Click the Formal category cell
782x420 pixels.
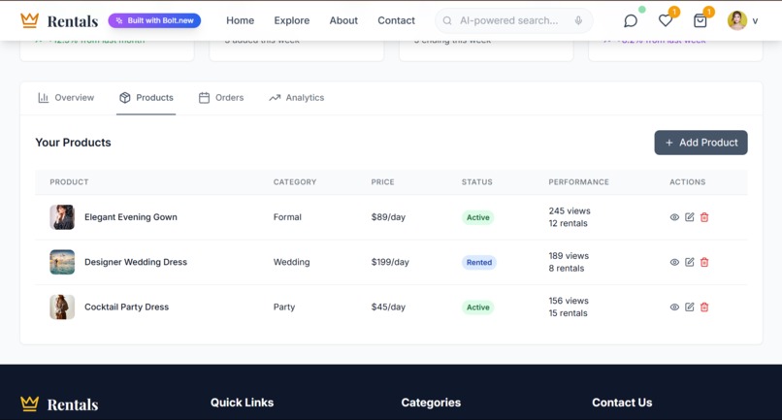tap(287, 217)
